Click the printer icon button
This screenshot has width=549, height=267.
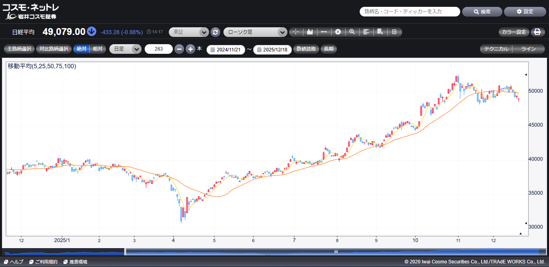coord(537,32)
